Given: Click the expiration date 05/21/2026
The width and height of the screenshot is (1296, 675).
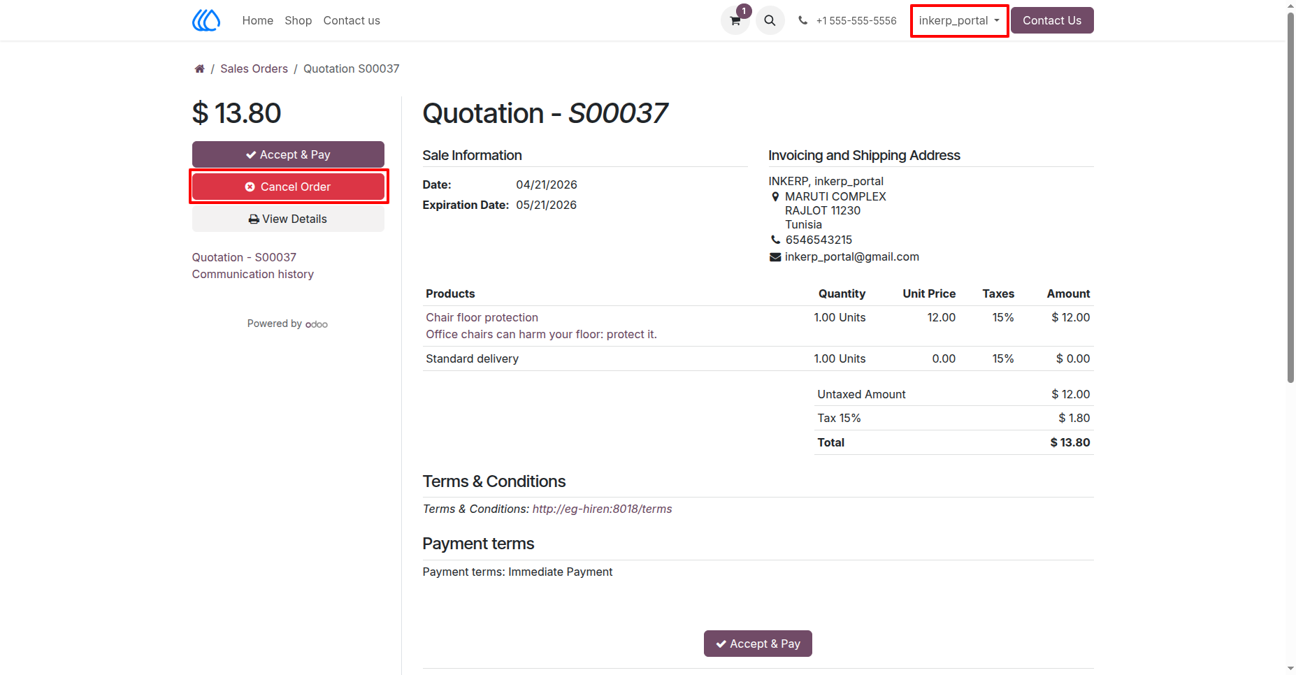Looking at the screenshot, I should click(546, 205).
